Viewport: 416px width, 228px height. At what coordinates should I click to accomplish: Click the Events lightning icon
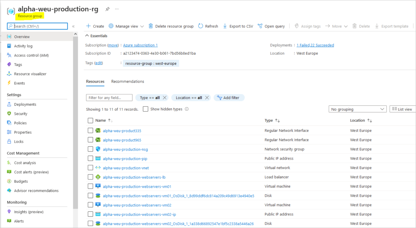9,83
